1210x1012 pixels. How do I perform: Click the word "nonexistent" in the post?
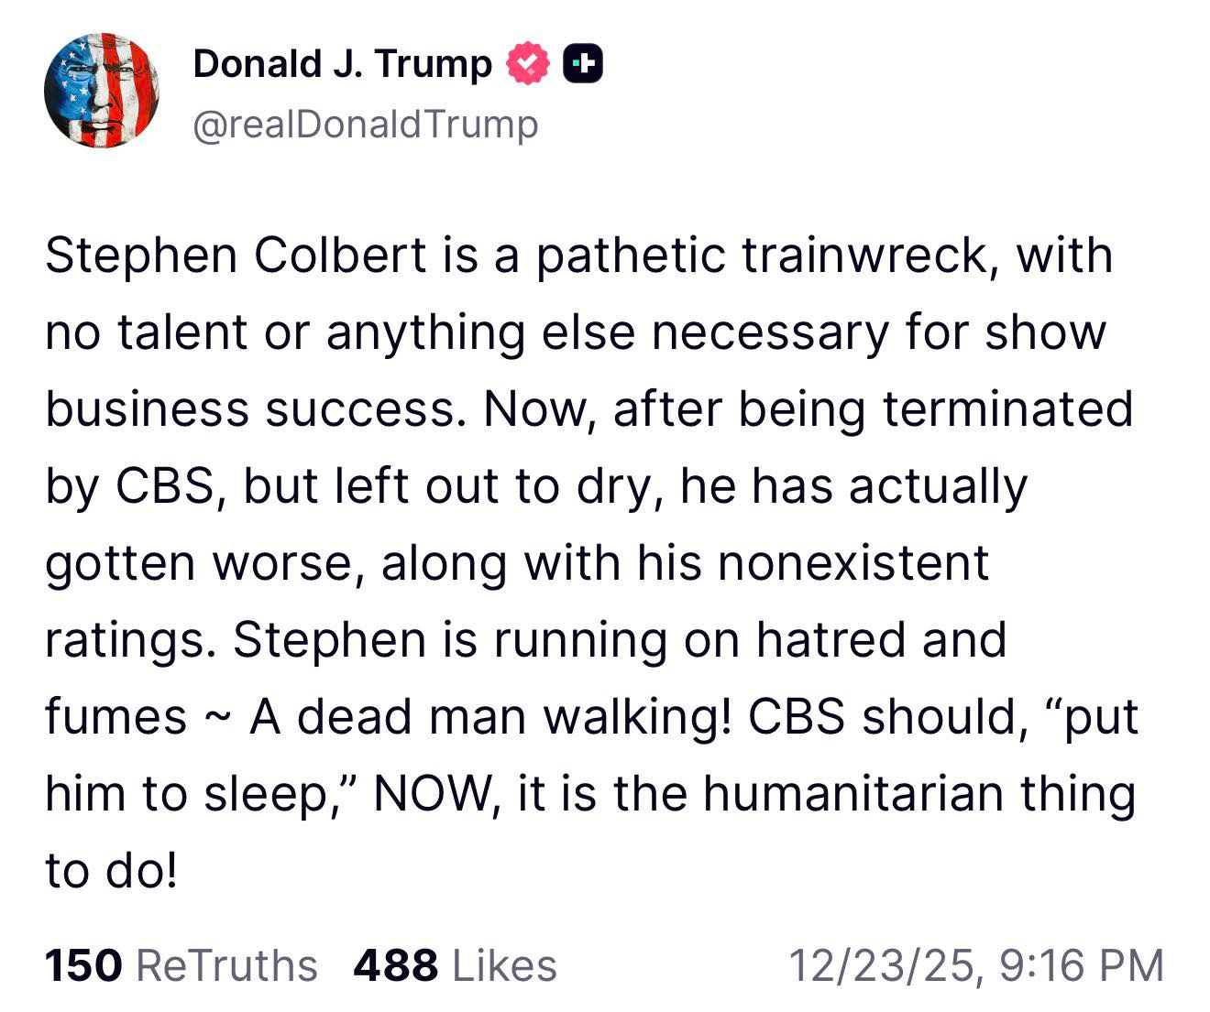pyautogui.click(x=853, y=562)
